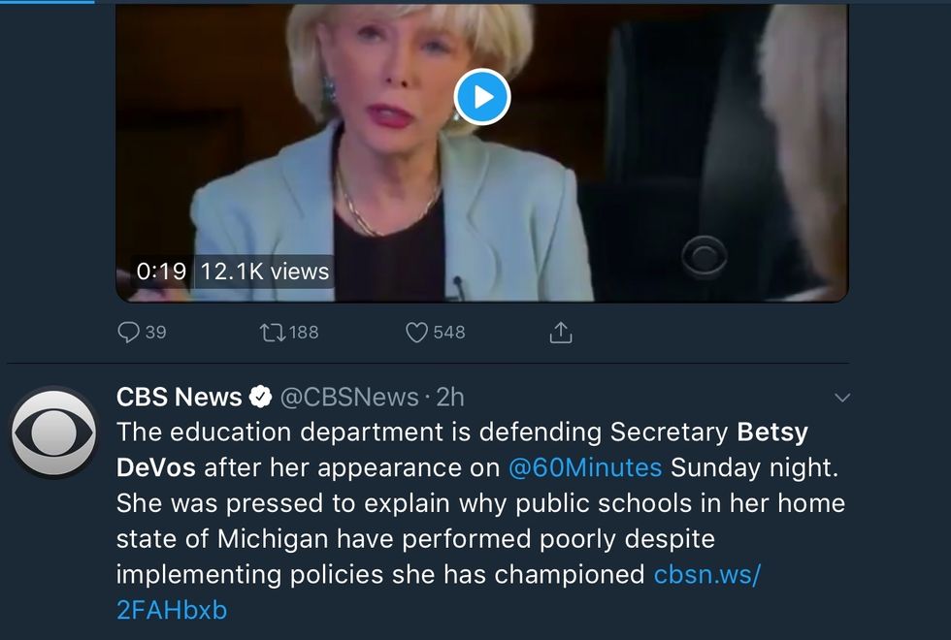
Task: Open the cbsn.ws article link
Action: click(707, 574)
